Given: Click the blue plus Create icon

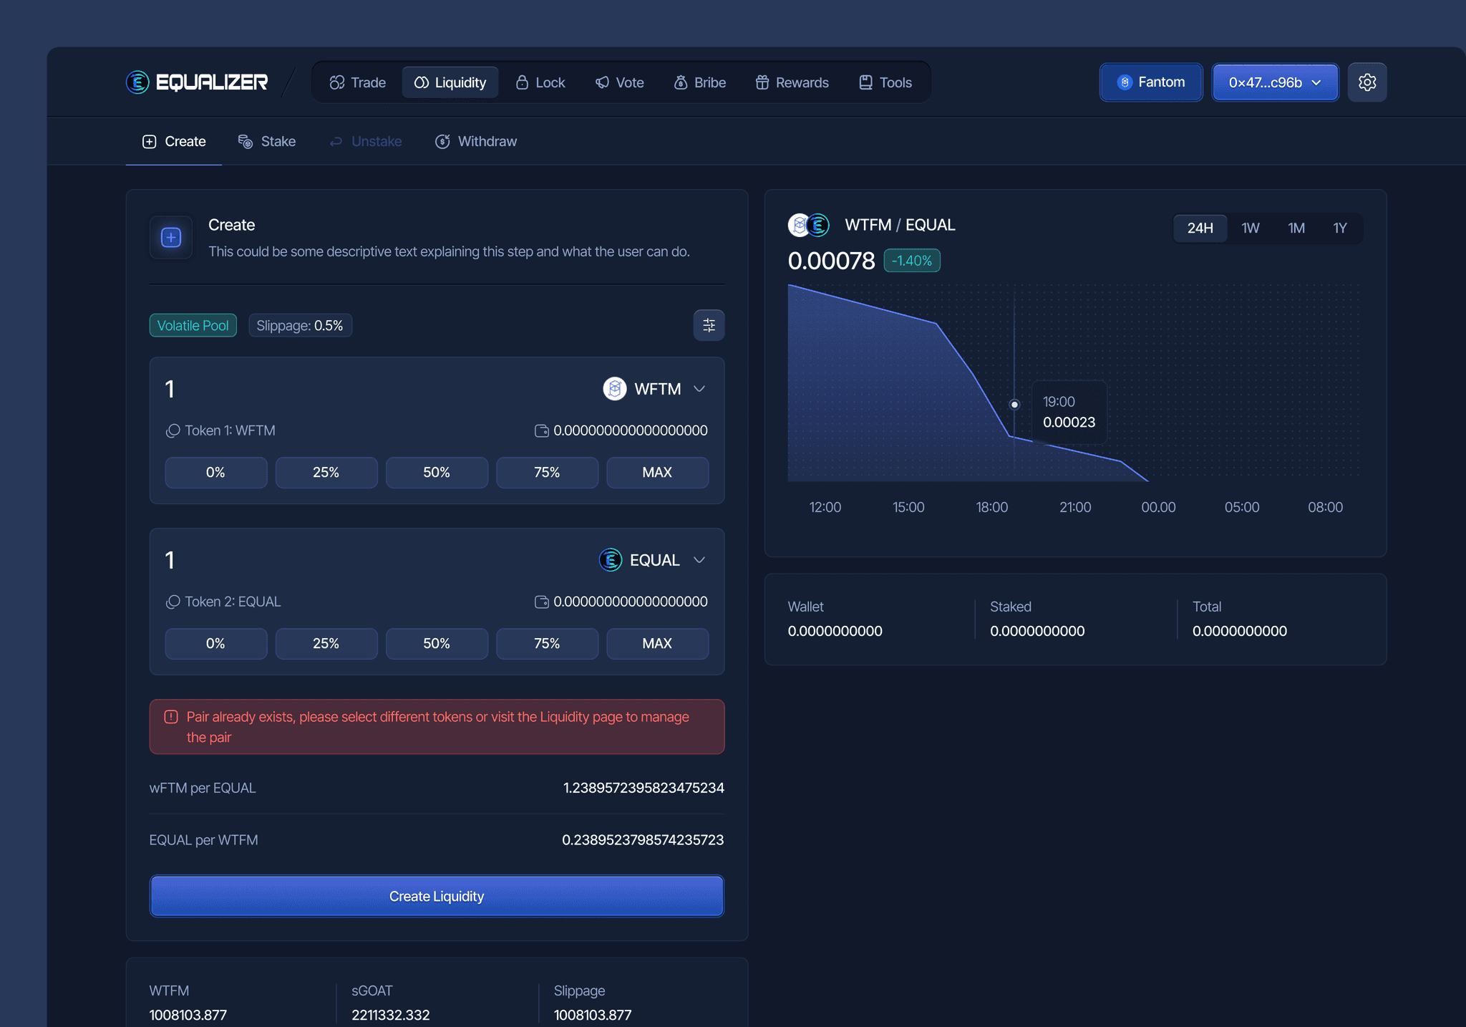Looking at the screenshot, I should (x=171, y=237).
